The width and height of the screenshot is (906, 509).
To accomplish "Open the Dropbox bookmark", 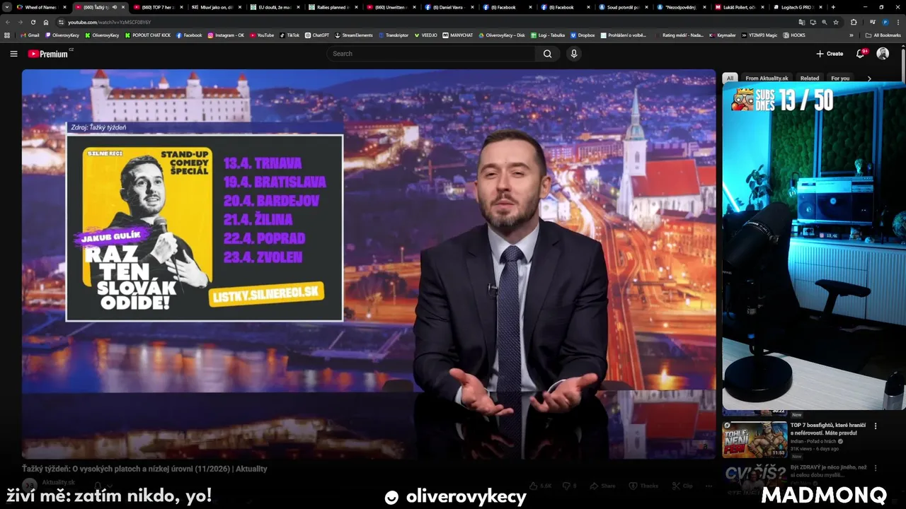I will click(x=583, y=35).
